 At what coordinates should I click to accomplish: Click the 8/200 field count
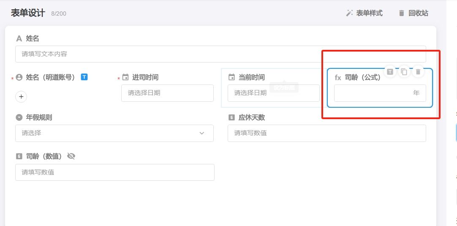pos(59,14)
